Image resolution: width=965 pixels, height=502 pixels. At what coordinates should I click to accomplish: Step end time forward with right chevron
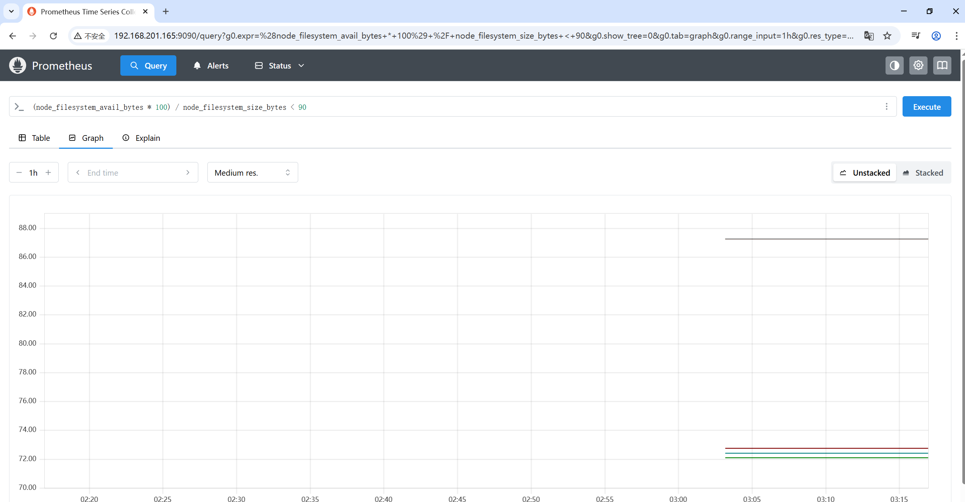coord(188,173)
